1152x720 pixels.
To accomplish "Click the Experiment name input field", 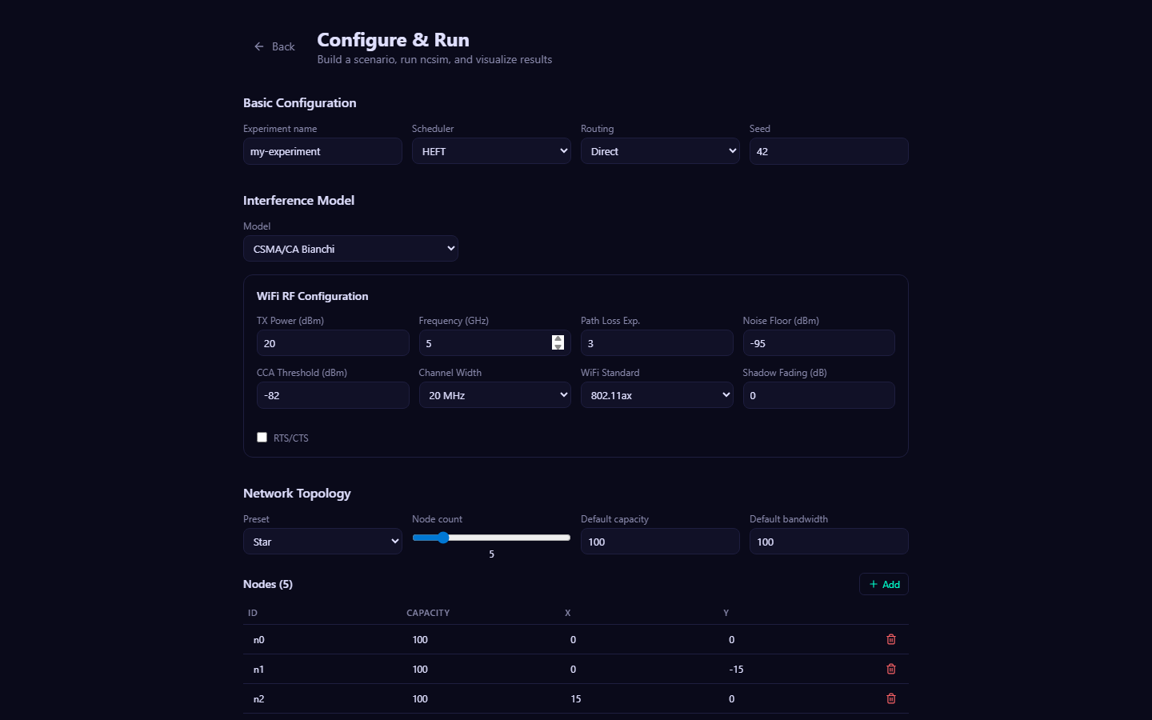I will [322, 151].
